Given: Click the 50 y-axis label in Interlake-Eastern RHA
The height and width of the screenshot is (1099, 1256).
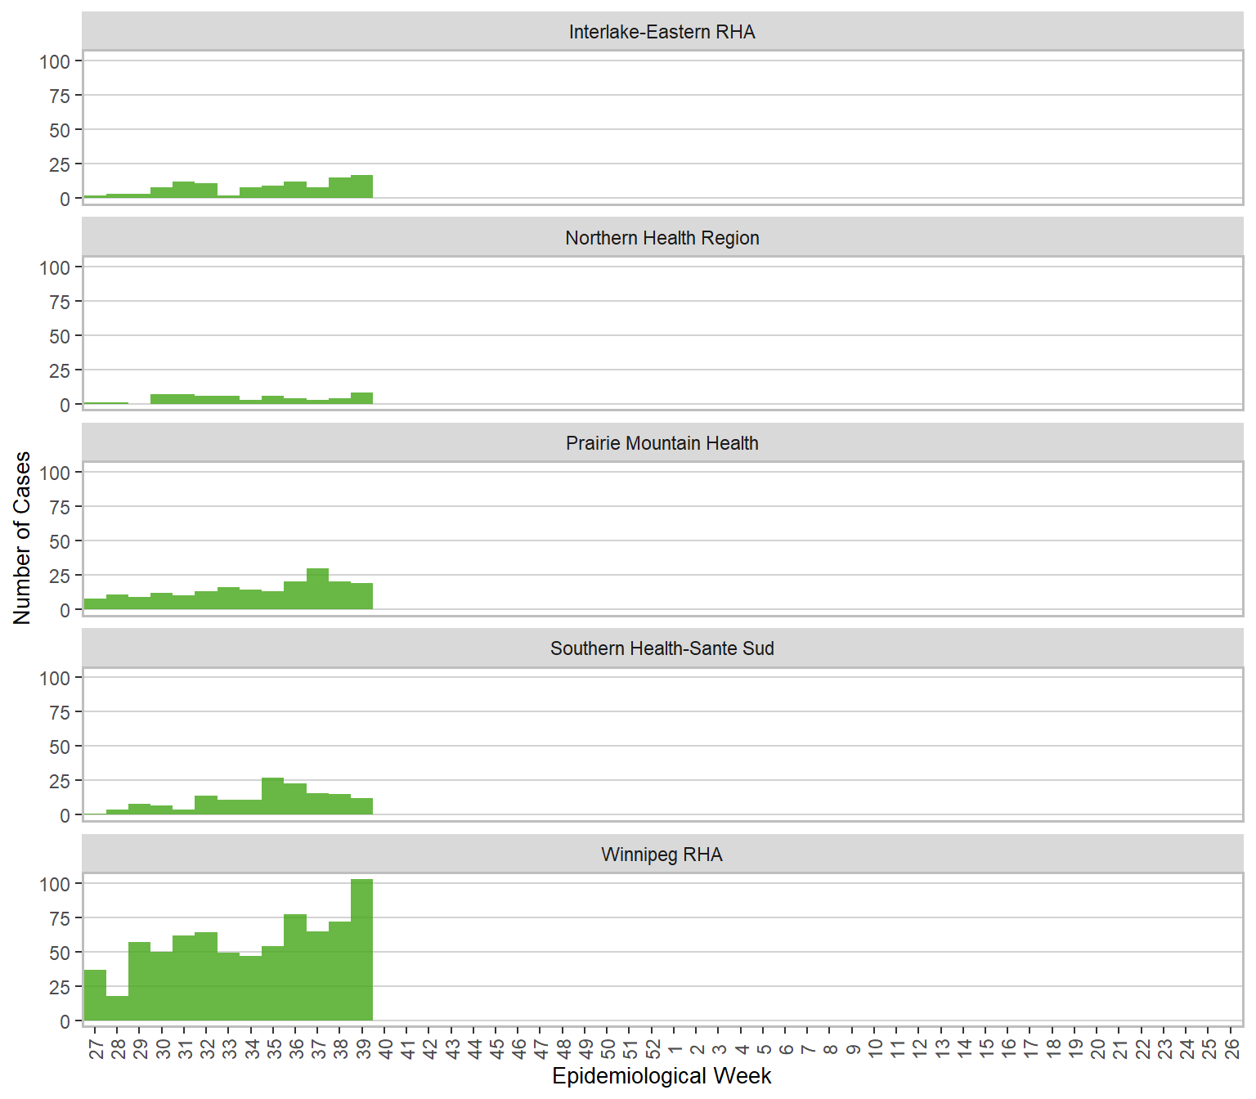Looking at the screenshot, I should [60, 130].
